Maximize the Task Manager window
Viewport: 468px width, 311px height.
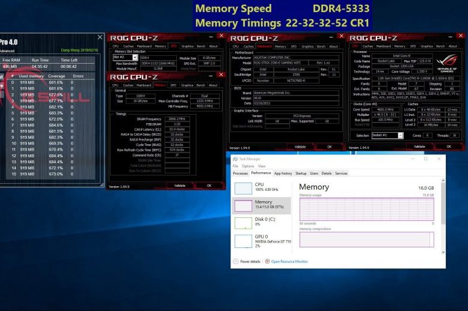coord(426,159)
